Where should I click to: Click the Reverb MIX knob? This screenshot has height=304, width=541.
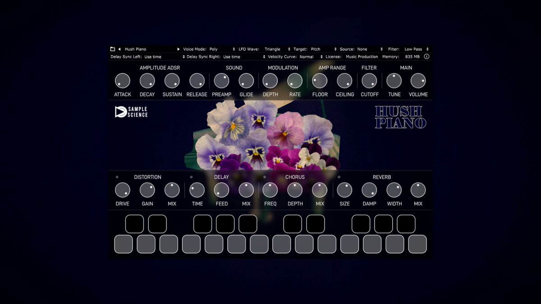click(418, 190)
